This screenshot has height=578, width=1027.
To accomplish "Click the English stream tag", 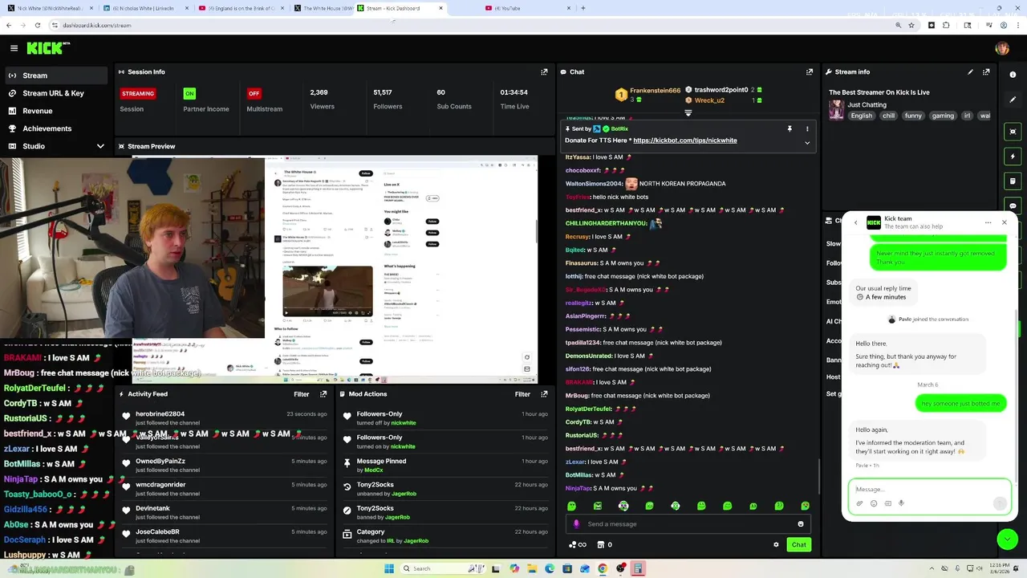I will (x=861, y=116).
